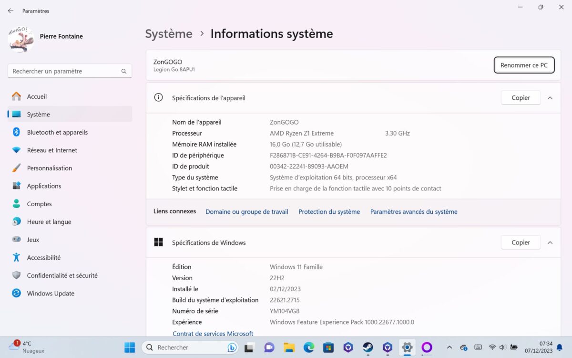Open Wi-Fi network tray icon

pyautogui.click(x=492, y=347)
